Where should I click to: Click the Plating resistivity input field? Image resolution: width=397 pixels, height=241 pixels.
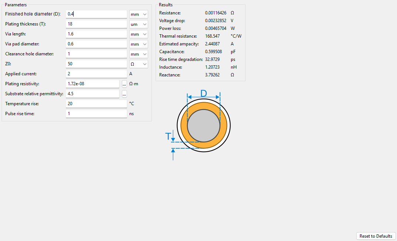point(93,84)
